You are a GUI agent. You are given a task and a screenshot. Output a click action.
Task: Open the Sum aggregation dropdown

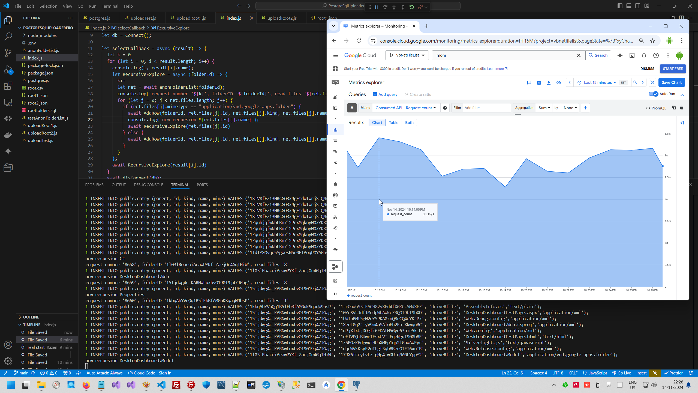coord(544,108)
